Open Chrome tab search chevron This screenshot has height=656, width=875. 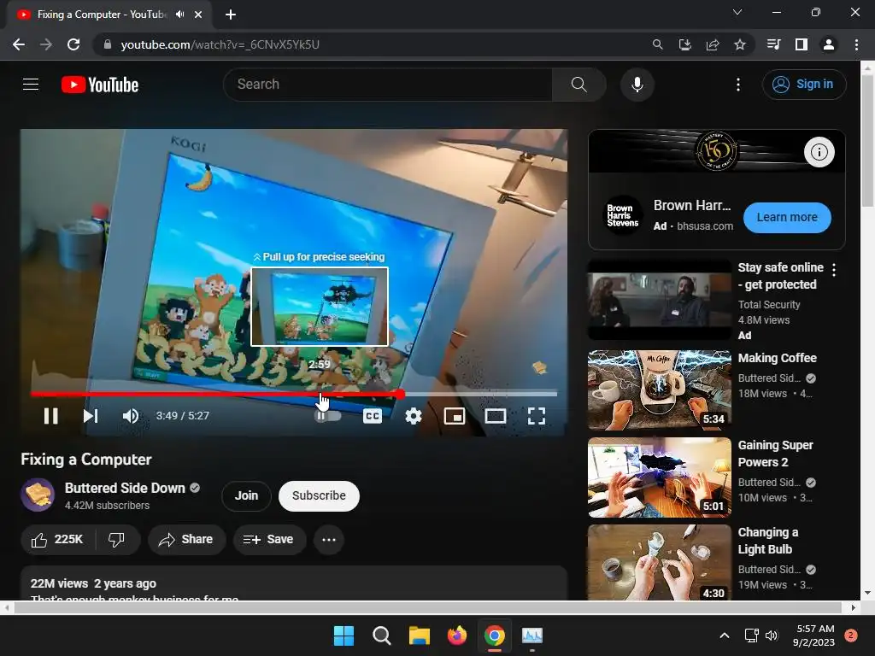[x=737, y=12]
